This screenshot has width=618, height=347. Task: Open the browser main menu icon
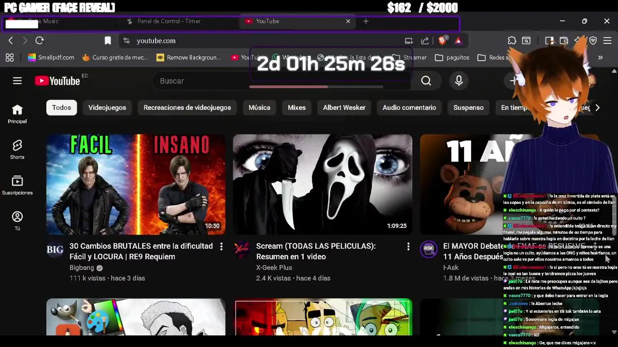click(x=607, y=41)
